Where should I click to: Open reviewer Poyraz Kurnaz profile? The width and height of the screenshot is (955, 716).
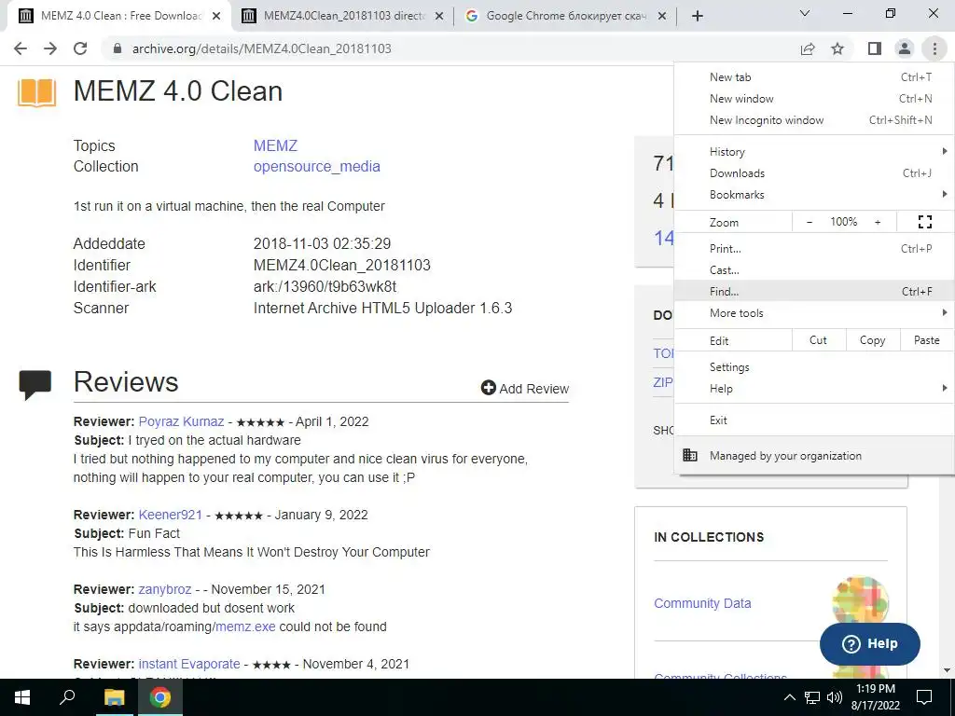pos(181,421)
